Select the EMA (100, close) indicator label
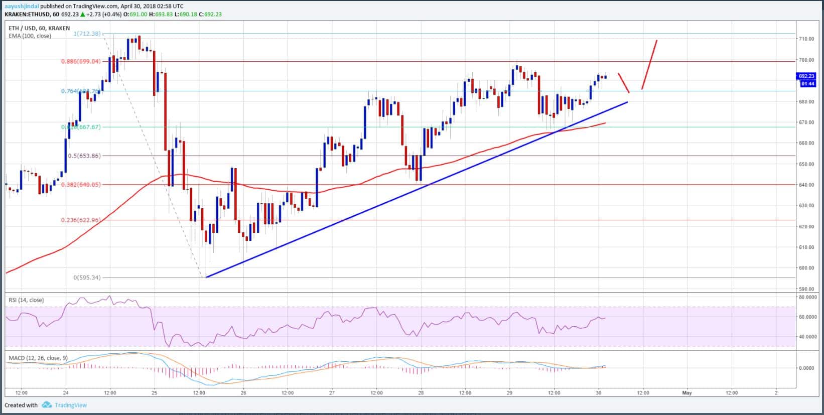 point(30,36)
